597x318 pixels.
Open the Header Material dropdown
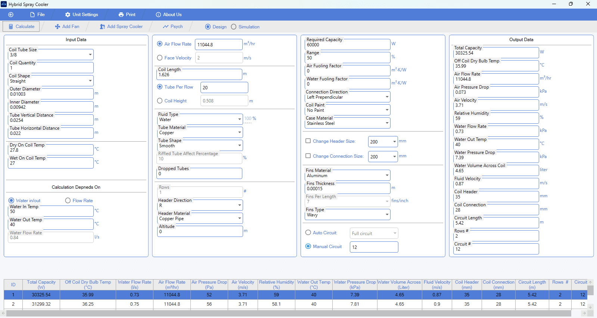(x=200, y=218)
